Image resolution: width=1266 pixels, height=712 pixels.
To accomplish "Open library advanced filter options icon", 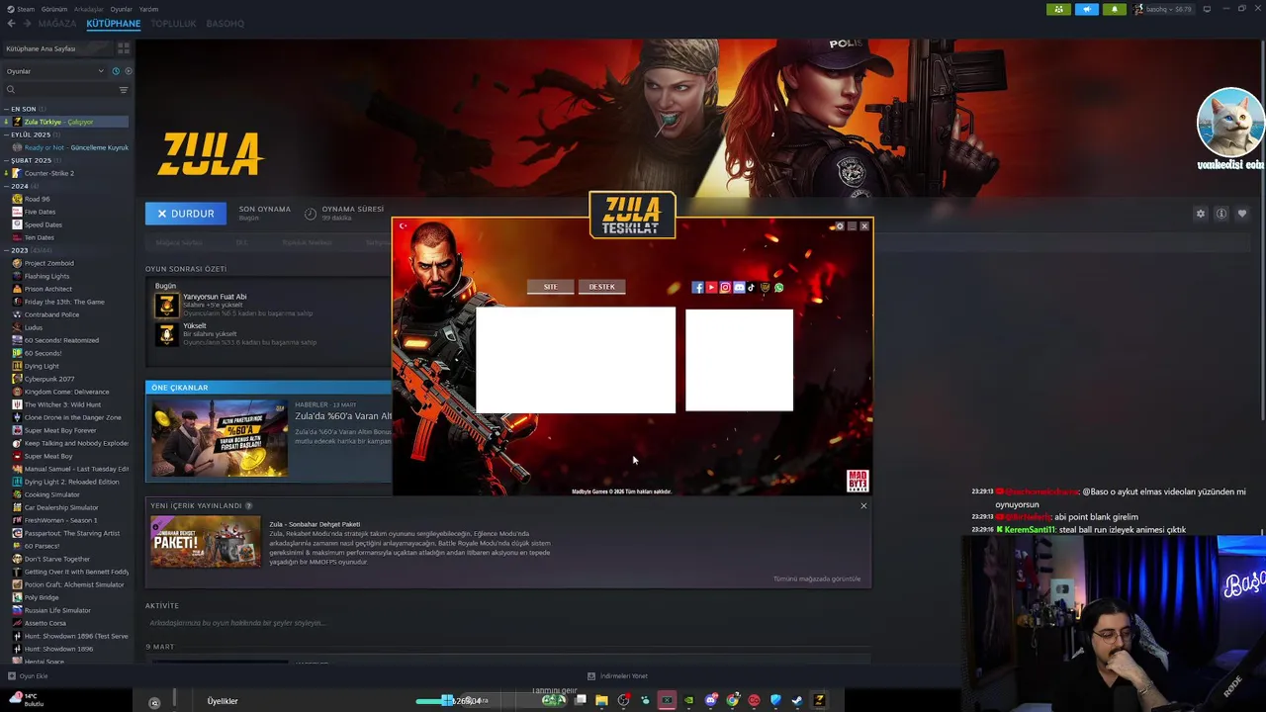I will [x=124, y=90].
